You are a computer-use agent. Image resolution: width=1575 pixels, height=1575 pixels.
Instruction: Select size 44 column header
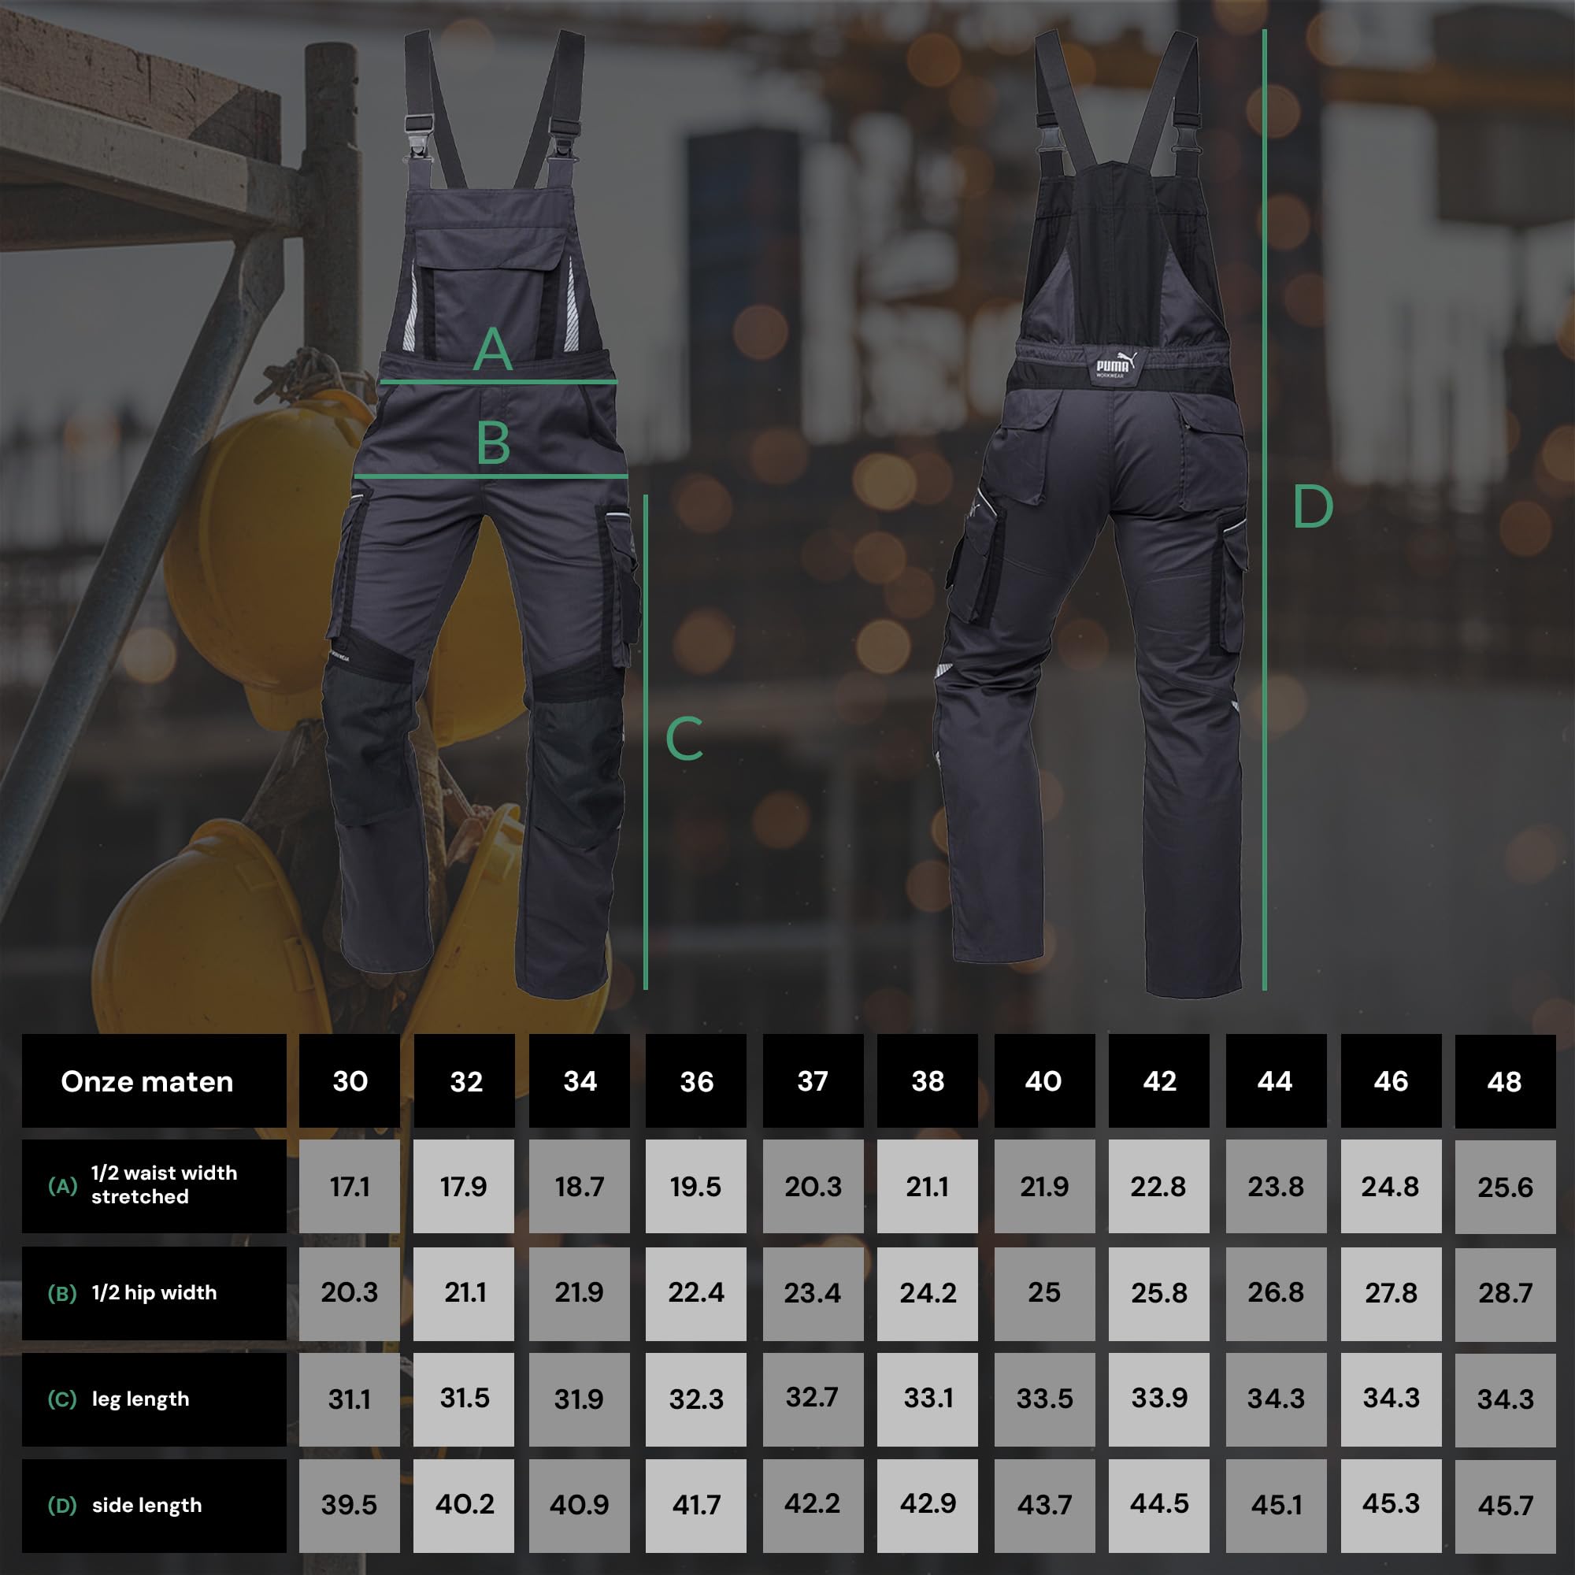[1277, 1081]
